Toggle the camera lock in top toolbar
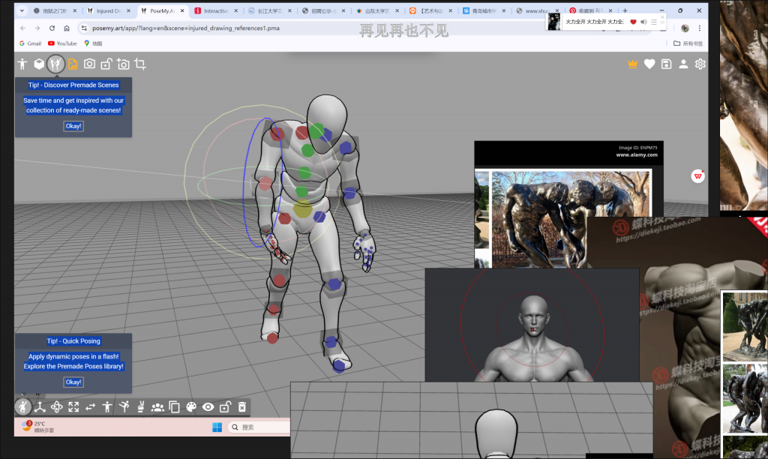768x459 pixels. (x=106, y=64)
